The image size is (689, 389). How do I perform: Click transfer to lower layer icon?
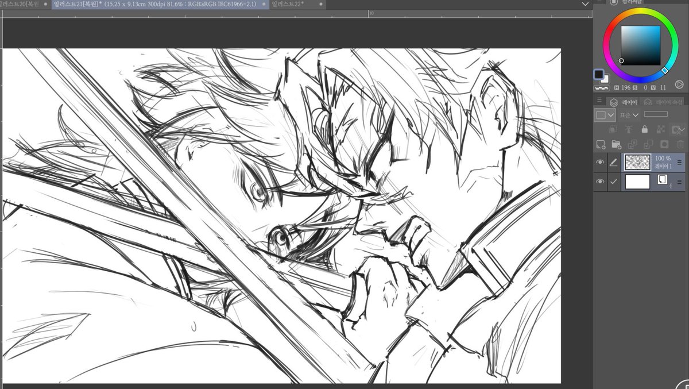coord(632,144)
